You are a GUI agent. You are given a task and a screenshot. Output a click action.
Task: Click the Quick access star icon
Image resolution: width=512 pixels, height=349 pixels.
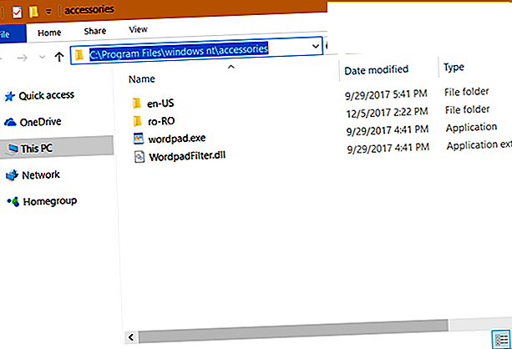point(9,96)
